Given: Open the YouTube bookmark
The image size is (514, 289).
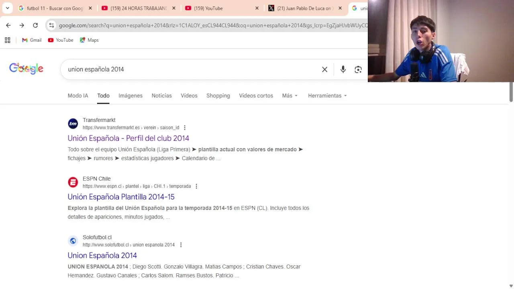Looking at the screenshot, I should pos(61,40).
